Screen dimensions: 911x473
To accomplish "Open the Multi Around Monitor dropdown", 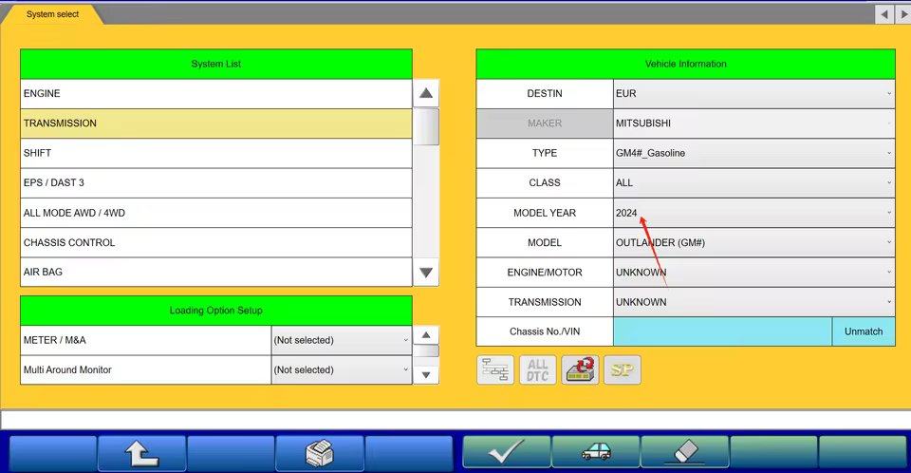I will [341, 369].
